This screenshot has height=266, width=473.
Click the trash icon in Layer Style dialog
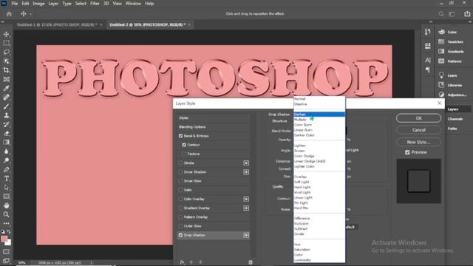coord(251,262)
